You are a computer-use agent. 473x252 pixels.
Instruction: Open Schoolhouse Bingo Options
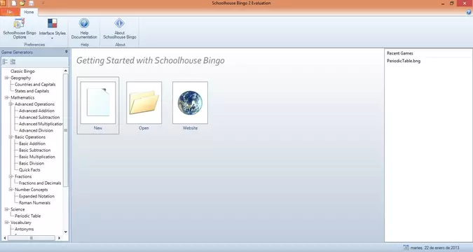(x=20, y=28)
